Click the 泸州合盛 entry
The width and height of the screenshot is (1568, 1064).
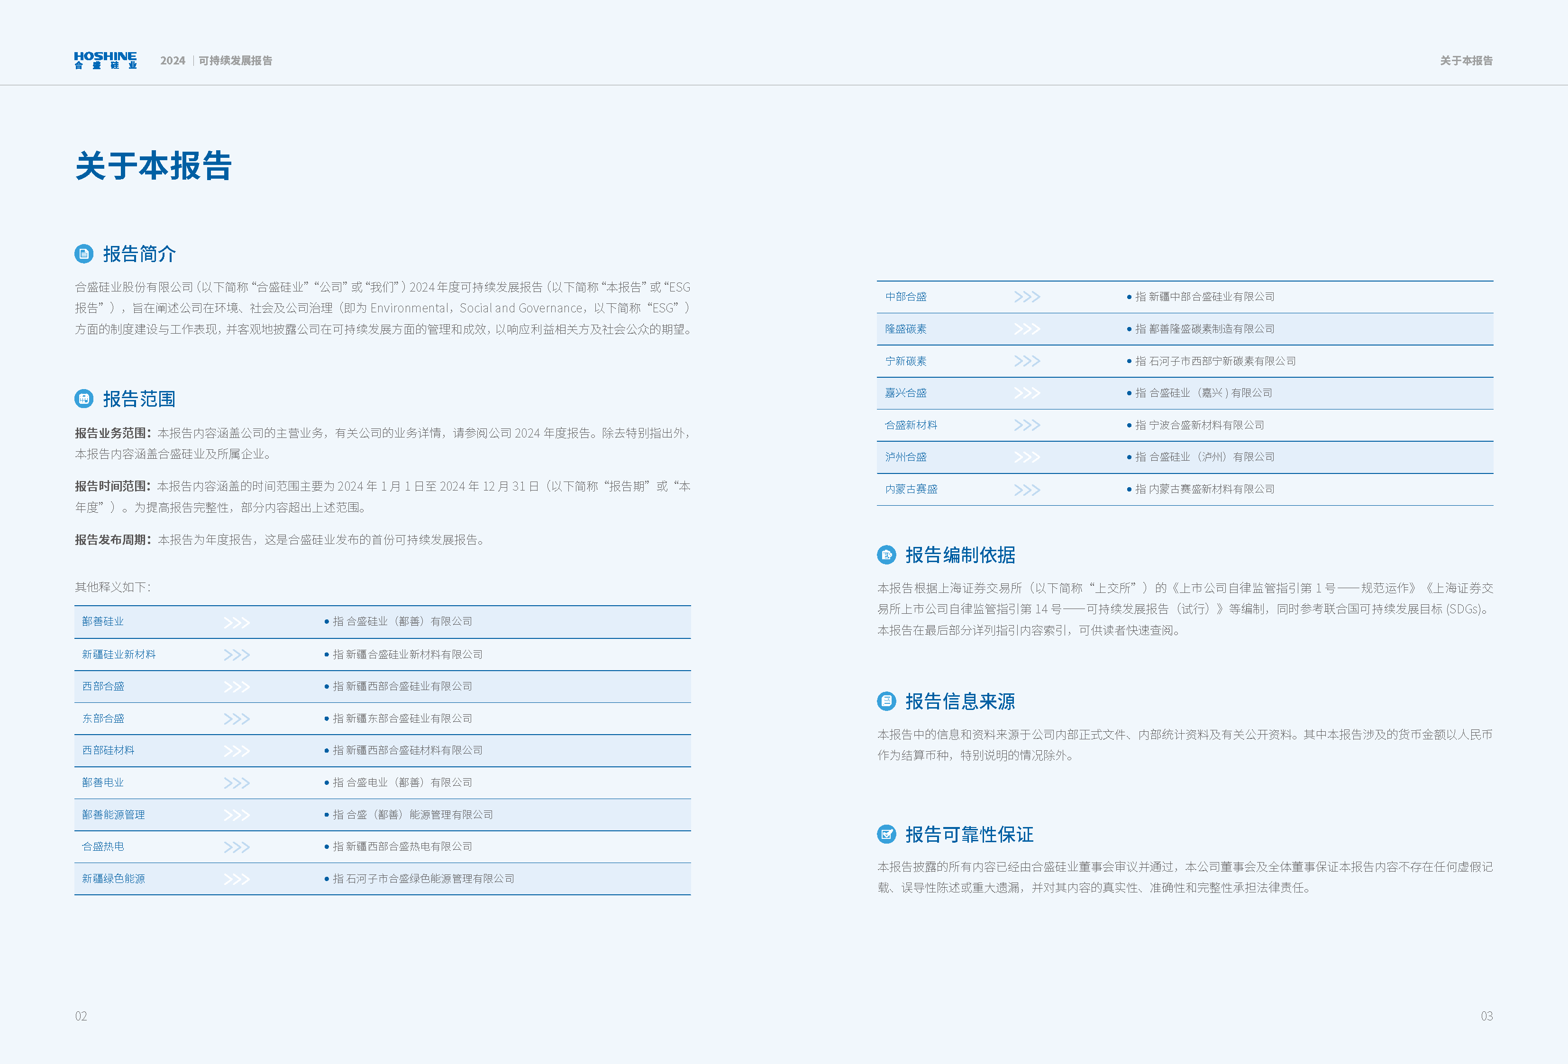905,457
